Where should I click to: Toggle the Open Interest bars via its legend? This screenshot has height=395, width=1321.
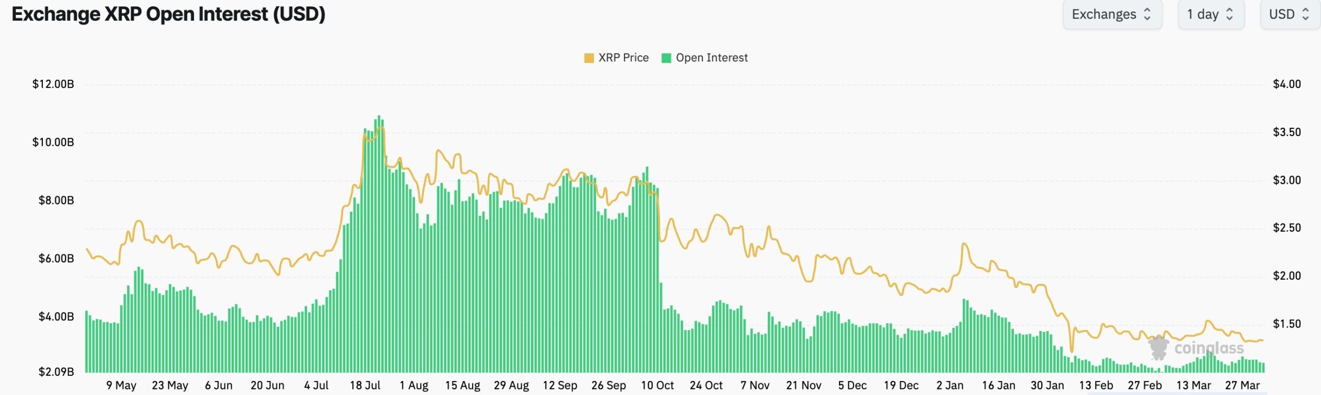click(x=705, y=58)
